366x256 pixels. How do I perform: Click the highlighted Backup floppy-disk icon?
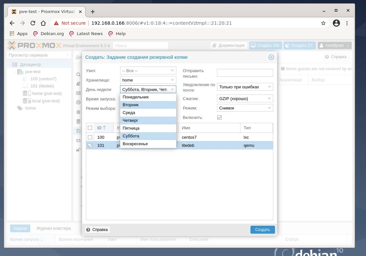click(x=78, y=131)
